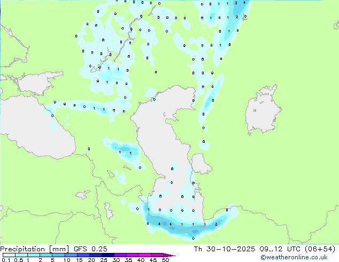Click the legend label '20'

[x=91, y=260]
